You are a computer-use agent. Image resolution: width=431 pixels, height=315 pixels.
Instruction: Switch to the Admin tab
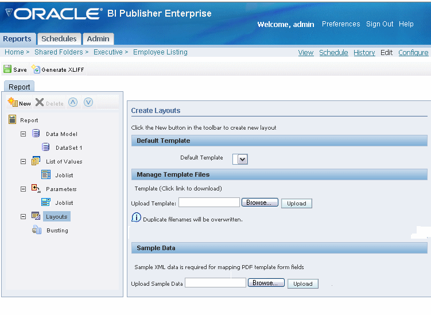point(98,39)
